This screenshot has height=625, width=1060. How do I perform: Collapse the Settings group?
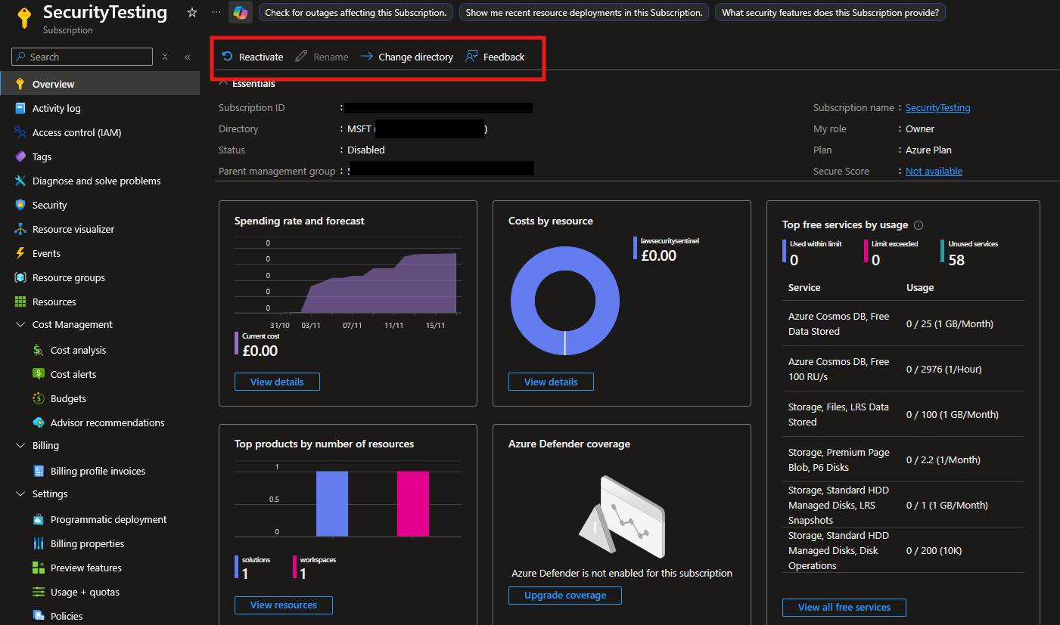pyautogui.click(x=20, y=494)
